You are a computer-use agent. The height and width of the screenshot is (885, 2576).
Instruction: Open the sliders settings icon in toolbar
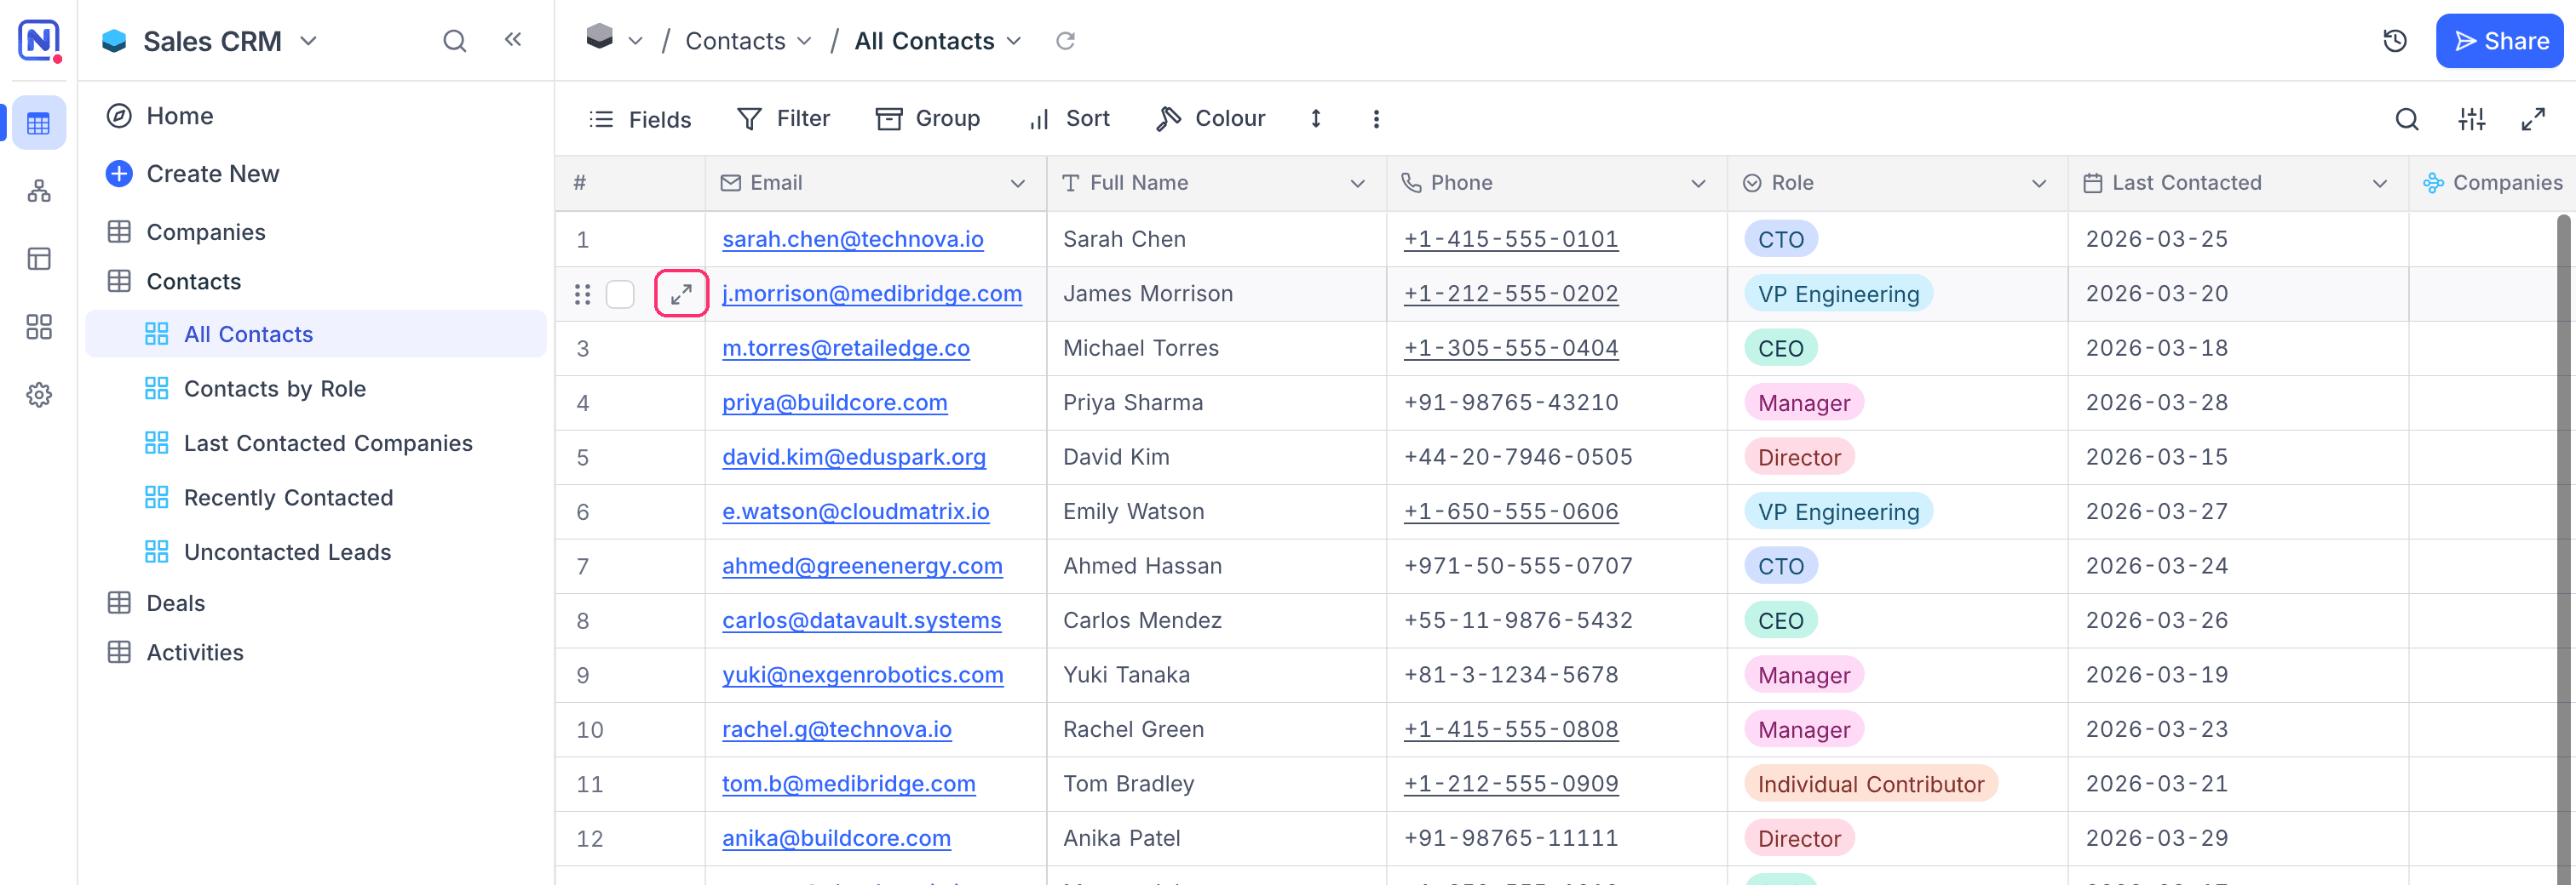pyautogui.click(x=2472, y=120)
